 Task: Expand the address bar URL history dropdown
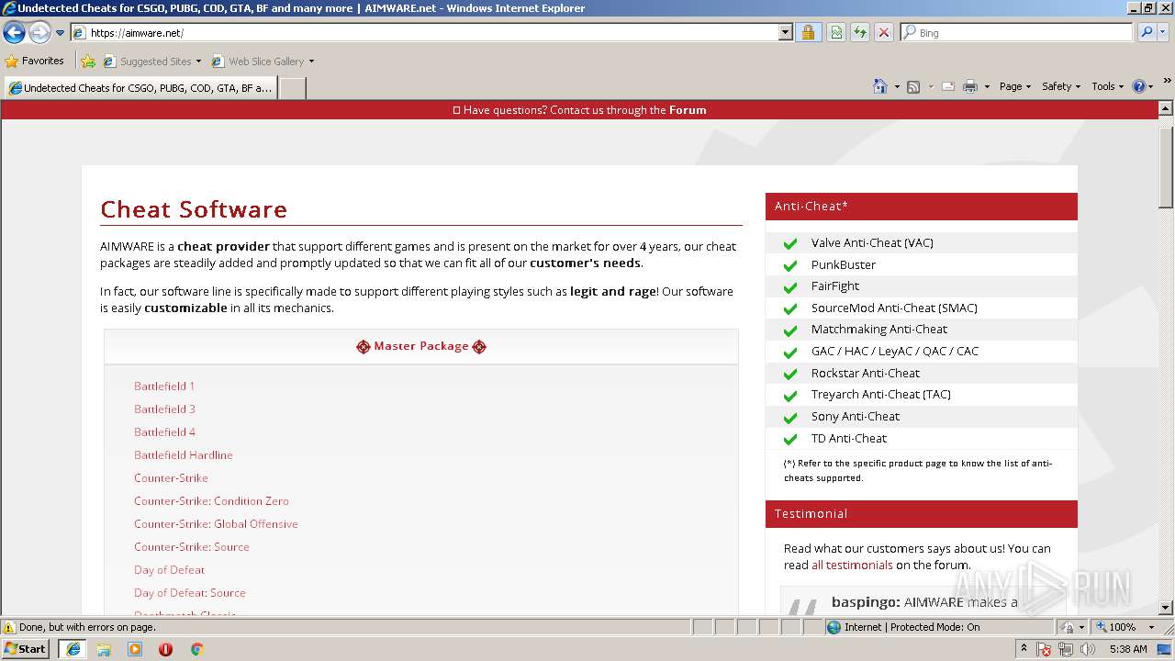785,33
